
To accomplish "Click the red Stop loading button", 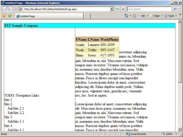I will coord(123,9).
